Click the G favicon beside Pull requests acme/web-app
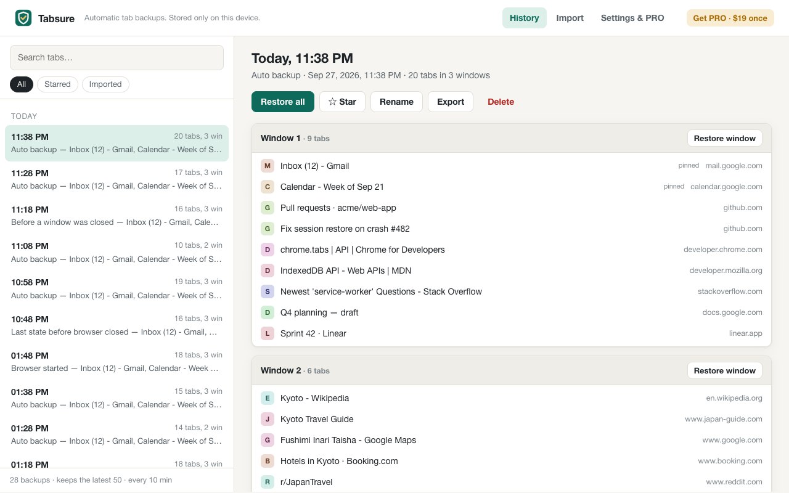Screen dimensions: 789x493 268,208
